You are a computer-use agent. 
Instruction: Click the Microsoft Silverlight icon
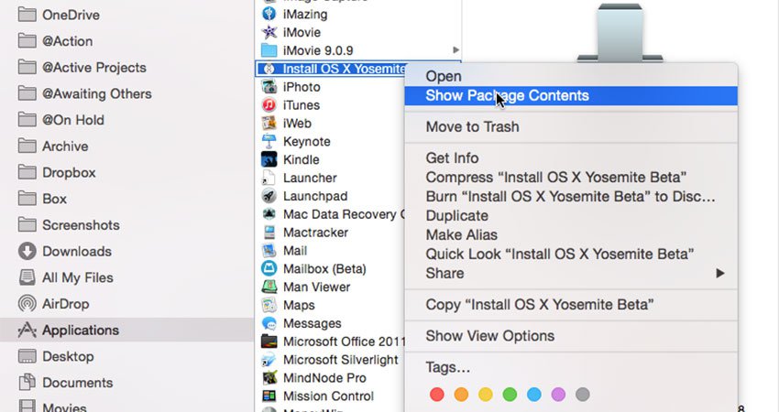pyautogui.click(x=269, y=360)
